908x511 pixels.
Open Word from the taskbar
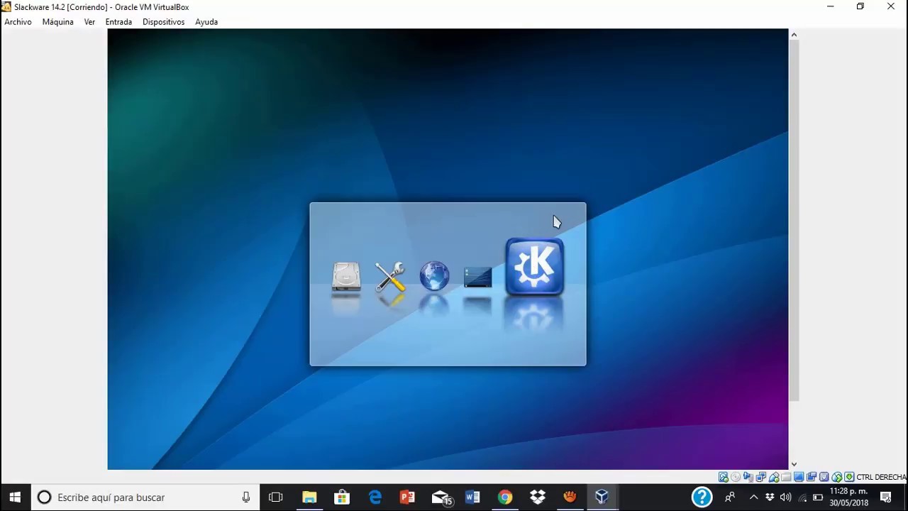(472, 498)
